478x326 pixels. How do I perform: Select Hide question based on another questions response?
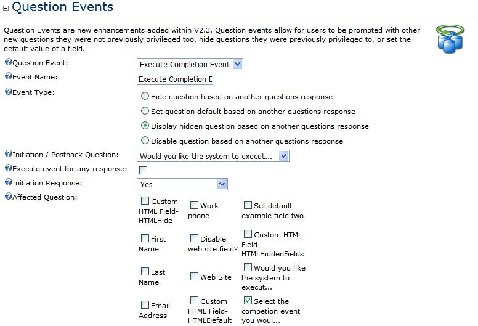(145, 96)
